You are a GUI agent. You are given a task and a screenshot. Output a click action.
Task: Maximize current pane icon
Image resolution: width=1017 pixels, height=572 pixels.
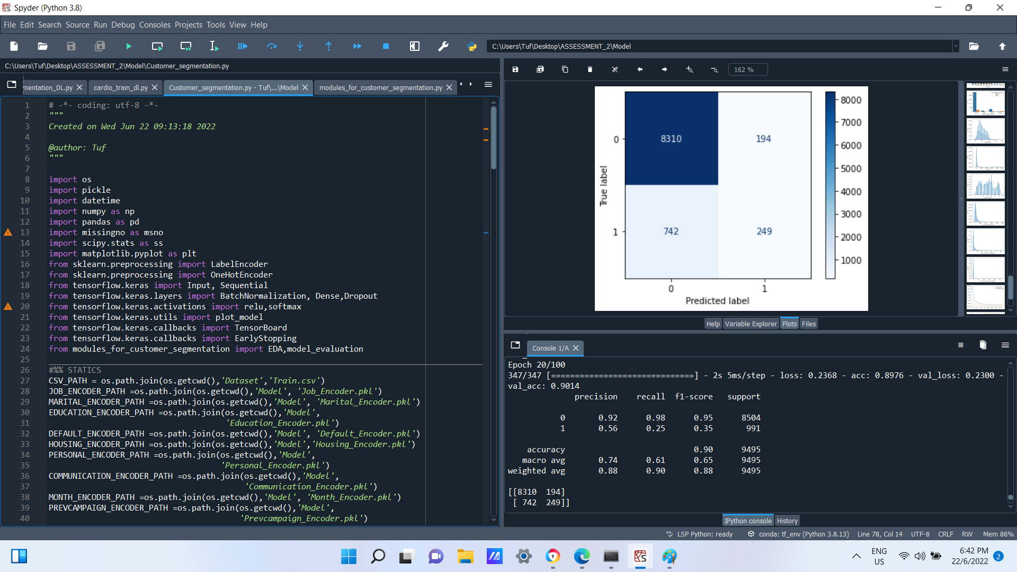(415, 47)
